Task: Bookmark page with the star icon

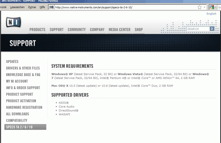Action: click(x=199, y=7)
